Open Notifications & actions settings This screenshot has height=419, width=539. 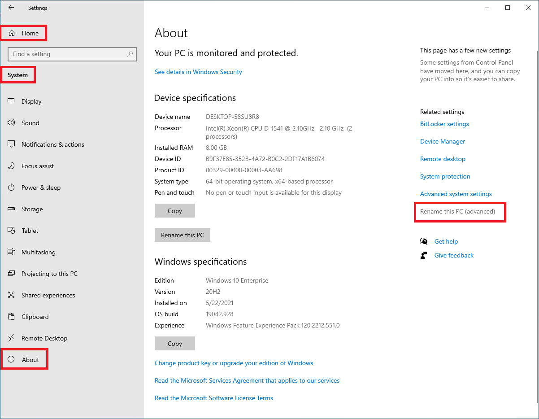52,144
